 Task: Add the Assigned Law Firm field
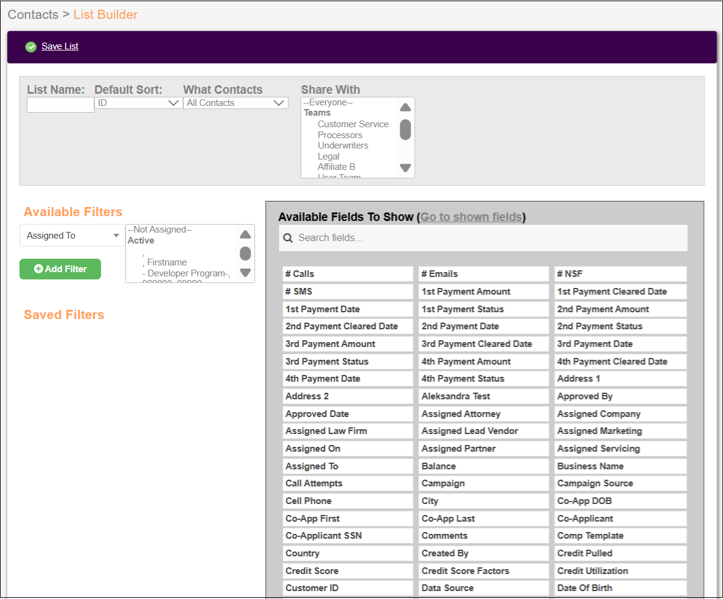click(348, 431)
